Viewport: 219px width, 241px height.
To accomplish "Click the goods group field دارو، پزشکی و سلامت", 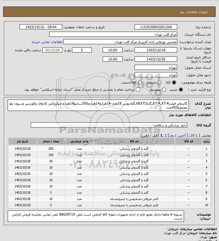I will click(109, 125).
